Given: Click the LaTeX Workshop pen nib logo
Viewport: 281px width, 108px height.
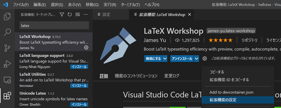Looking at the screenshot, I should [x=118, y=45].
